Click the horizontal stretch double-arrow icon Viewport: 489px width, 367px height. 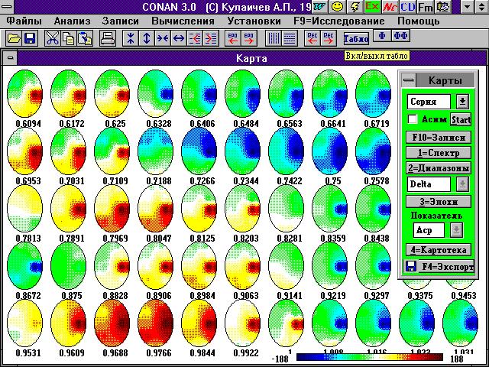(180, 37)
